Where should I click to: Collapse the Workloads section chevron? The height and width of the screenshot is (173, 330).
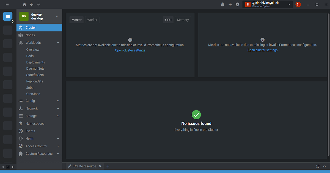(58, 43)
